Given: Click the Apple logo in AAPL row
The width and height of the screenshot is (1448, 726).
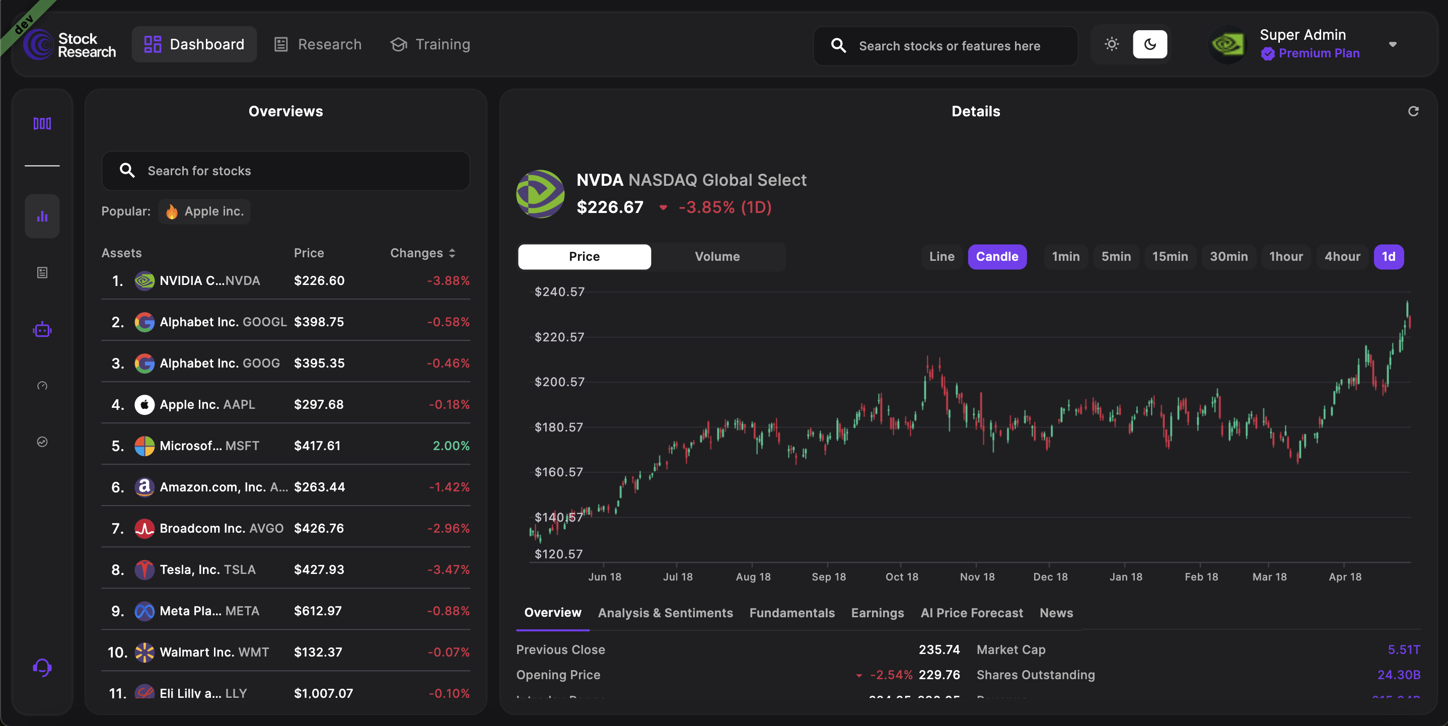Looking at the screenshot, I should tap(144, 405).
